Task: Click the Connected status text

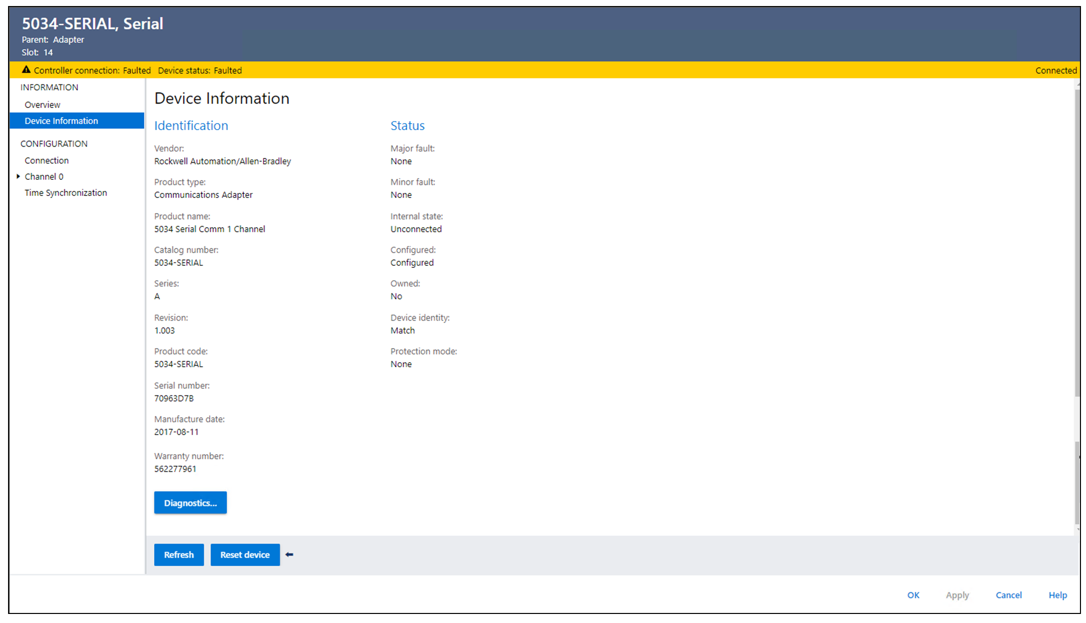Action: click(1056, 70)
